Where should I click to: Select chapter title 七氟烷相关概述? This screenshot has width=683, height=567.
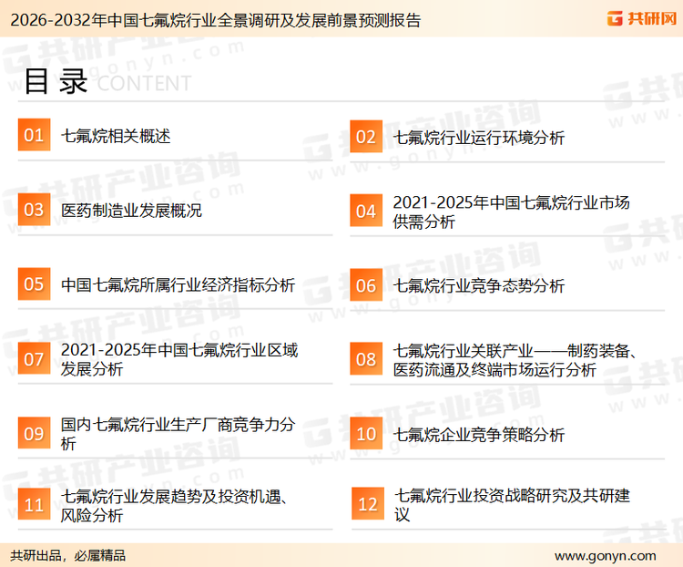pos(116,136)
